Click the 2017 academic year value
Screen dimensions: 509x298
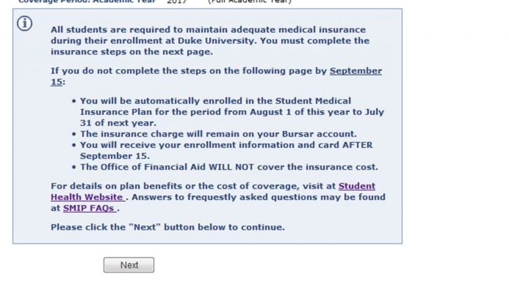176,1
